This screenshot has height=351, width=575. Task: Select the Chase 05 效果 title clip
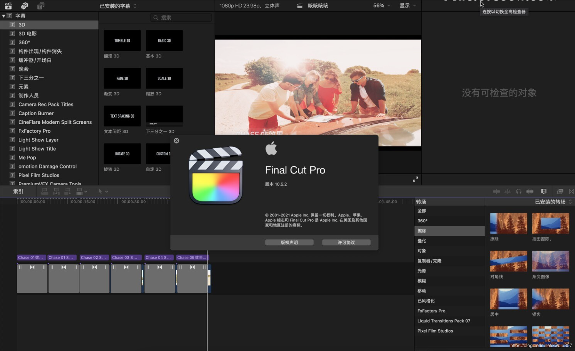[x=192, y=258]
